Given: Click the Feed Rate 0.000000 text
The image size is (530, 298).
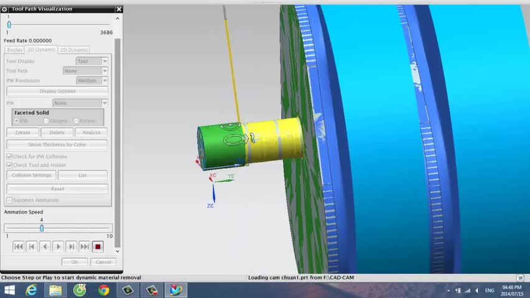Looking at the screenshot, I should tap(28, 40).
